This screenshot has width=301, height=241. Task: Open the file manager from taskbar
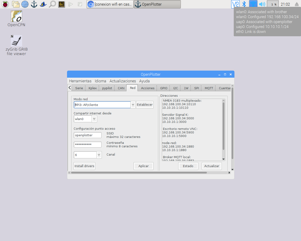tap(15, 4)
